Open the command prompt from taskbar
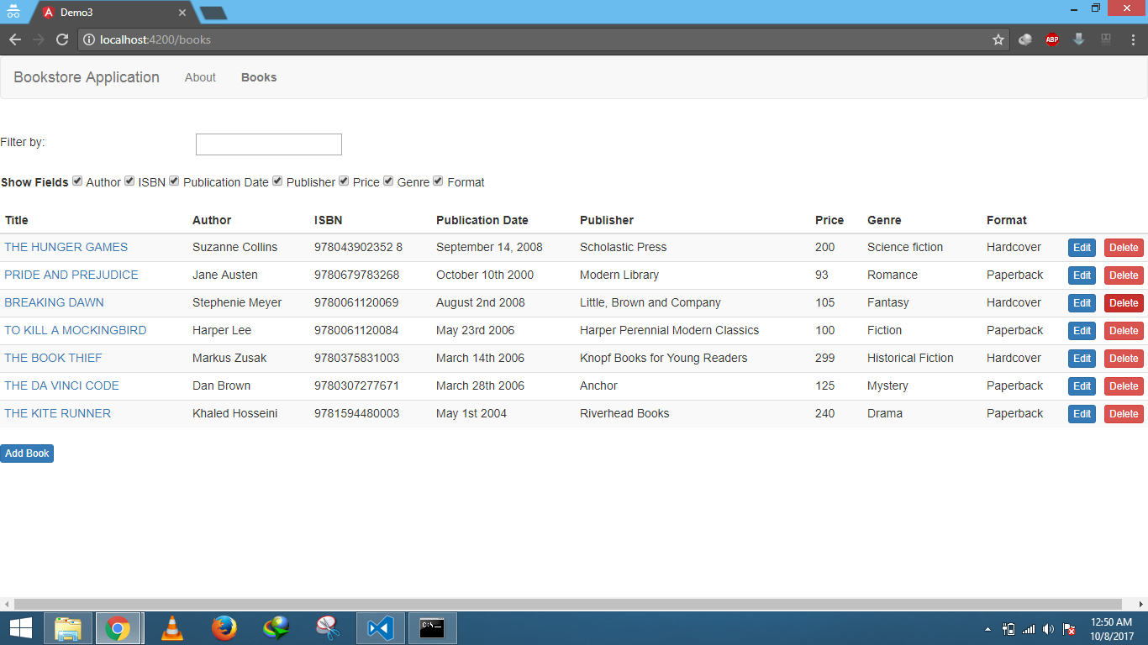The height and width of the screenshot is (645, 1148). 432,628
